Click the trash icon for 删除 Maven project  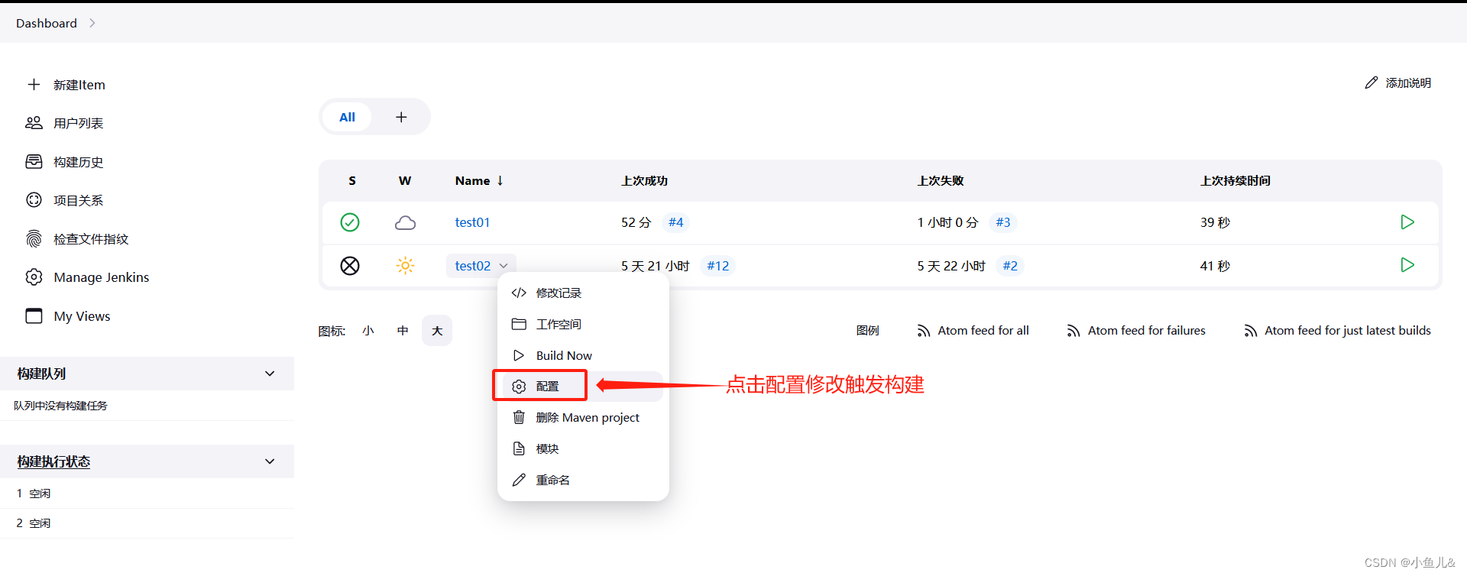(519, 417)
